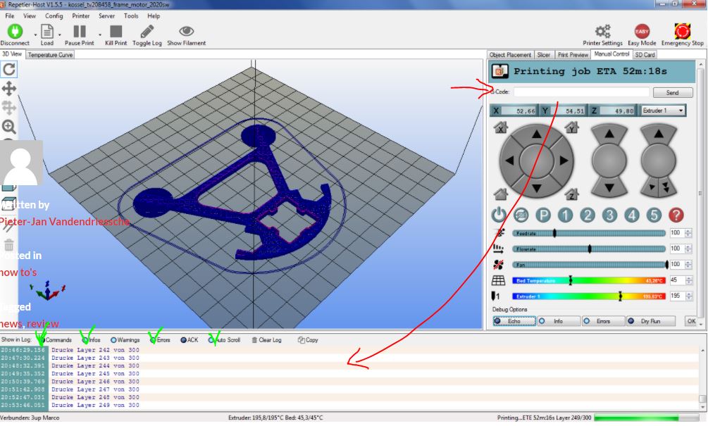708x426 pixels.
Task: Open Printer Settings gears icon
Action: [602, 31]
